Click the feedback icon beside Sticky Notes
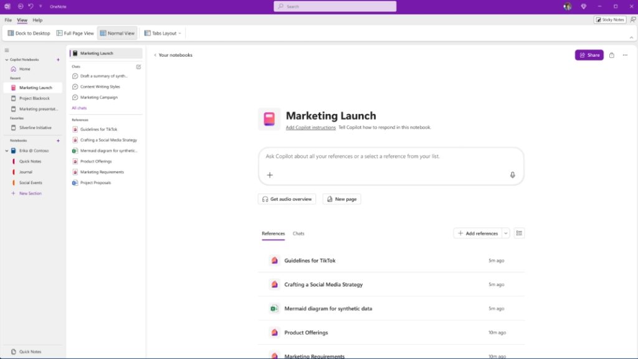The width and height of the screenshot is (638, 359). point(633,19)
